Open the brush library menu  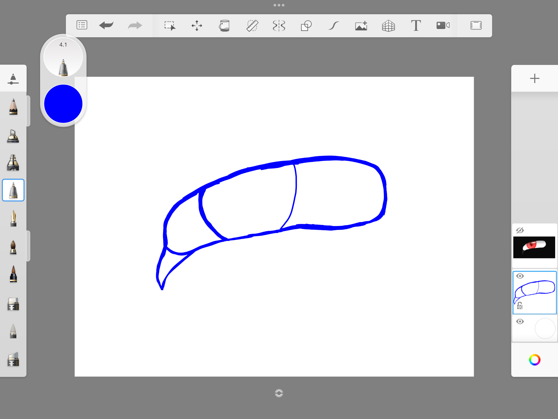click(x=82, y=25)
